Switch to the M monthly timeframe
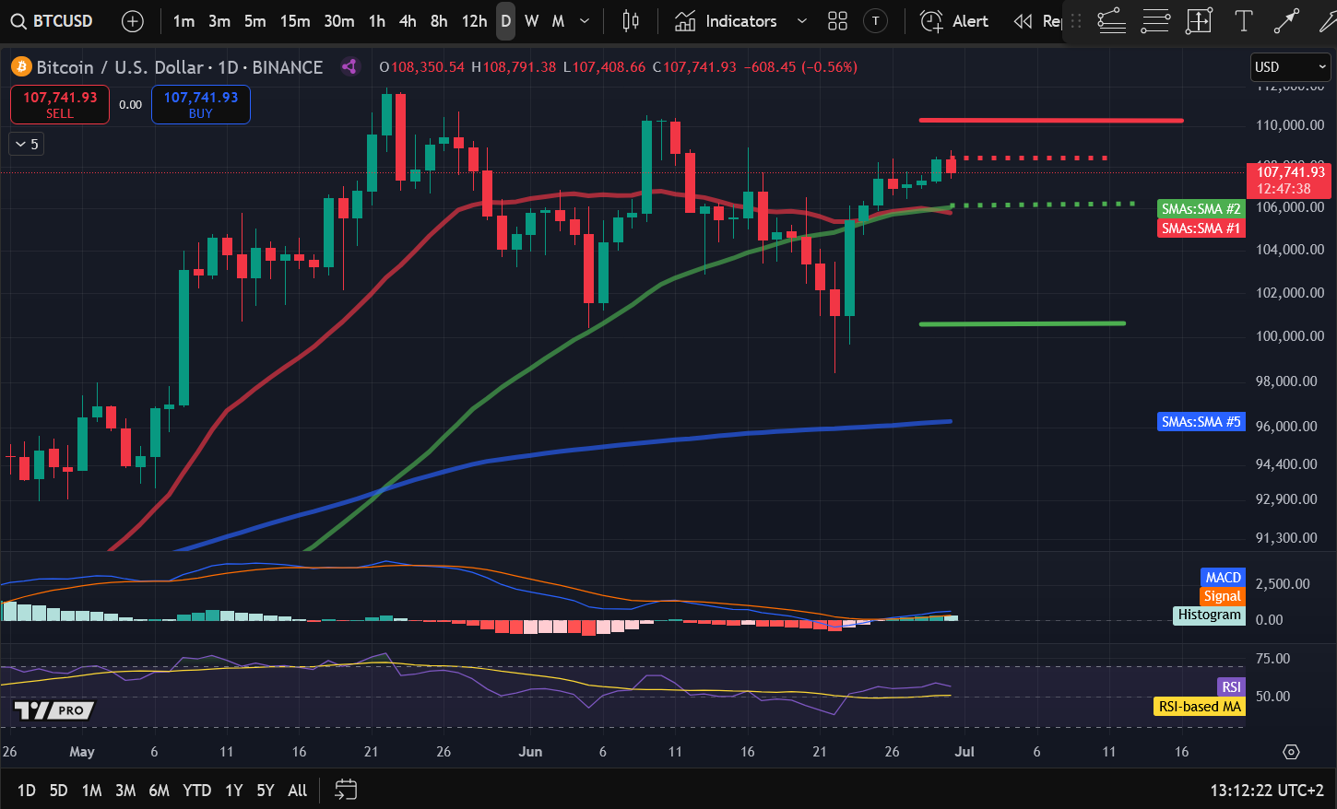The height and width of the screenshot is (809, 1337). (x=558, y=20)
